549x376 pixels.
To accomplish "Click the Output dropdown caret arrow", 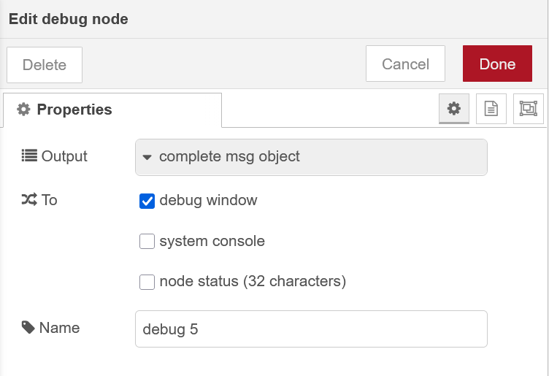I will click(147, 157).
